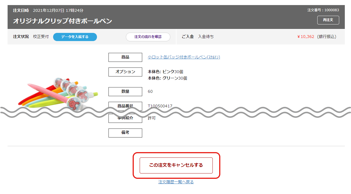The image size is (351, 194).
Task: Click the 注文履歴一覧へ戻る link
Action: [x=176, y=182]
